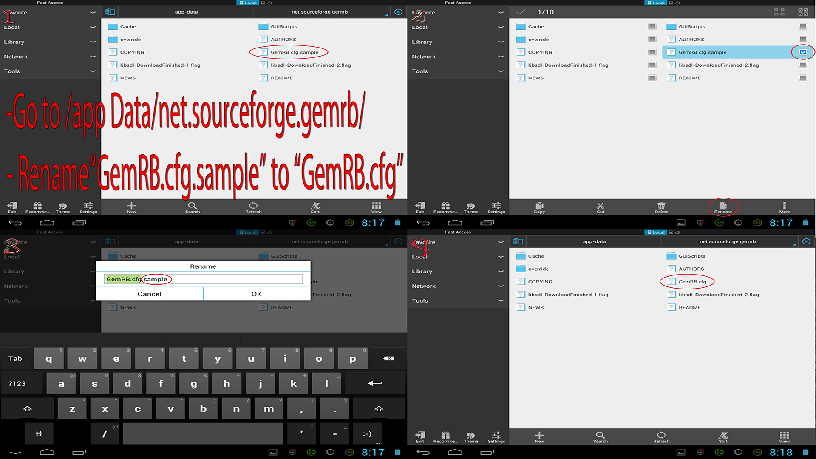Viewport: 816px width, 459px height.
Task: Tick the checkbox for the override folder
Action: click(652, 39)
